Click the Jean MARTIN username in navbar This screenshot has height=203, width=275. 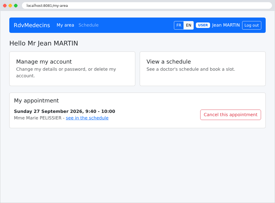pos(226,25)
